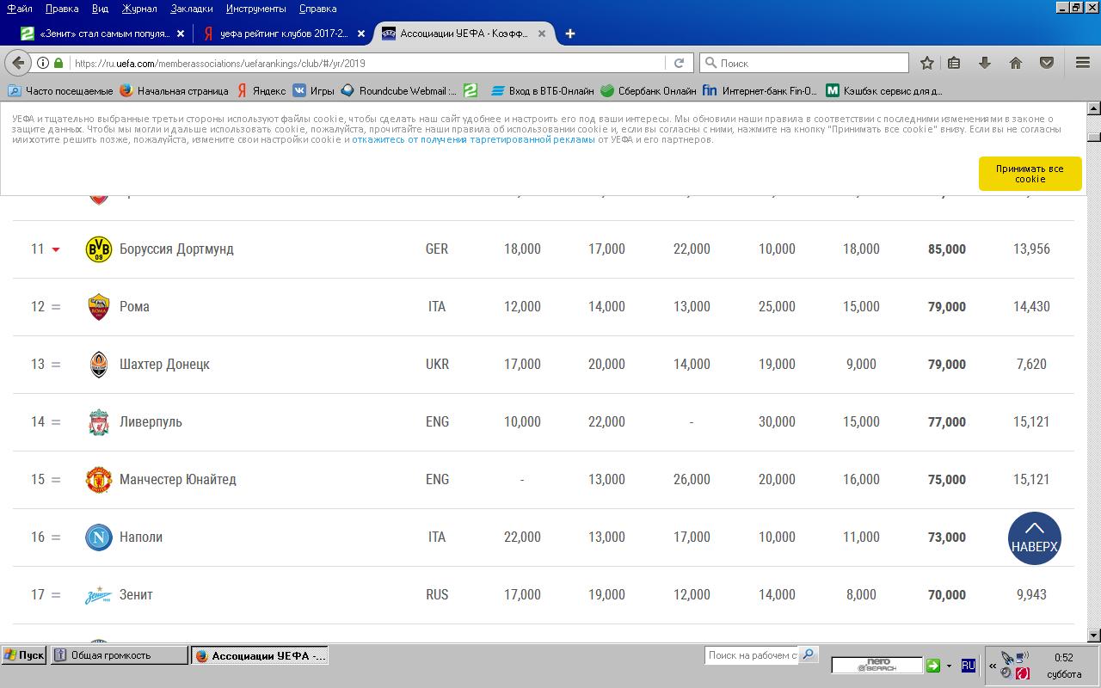The height and width of the screenshot is (688, 1101).
Task: Open the VK Игры bookmark
Action: 313,90
